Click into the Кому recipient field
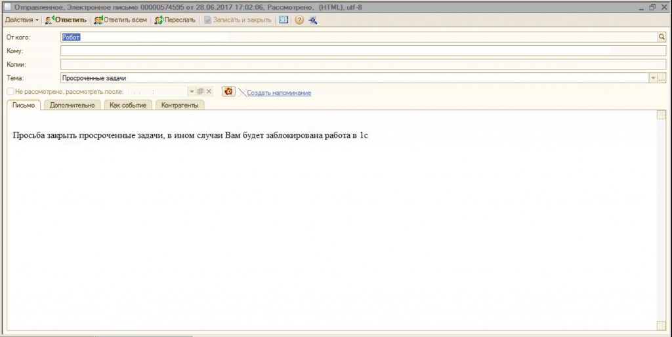This screenshot has height=337, width=672. pos(363,50)
